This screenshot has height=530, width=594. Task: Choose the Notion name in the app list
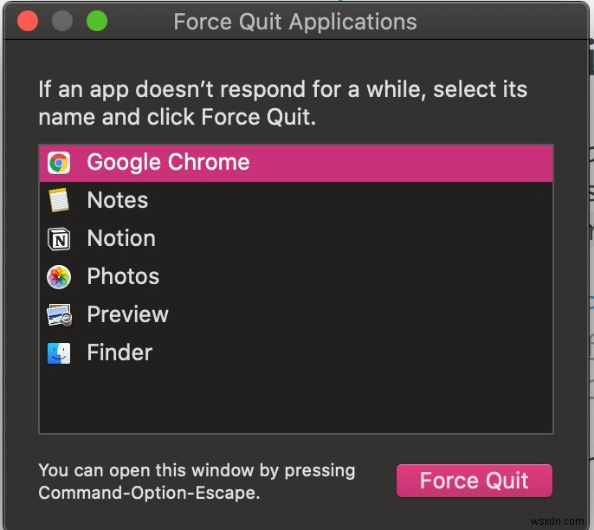[x=121, y=239]
